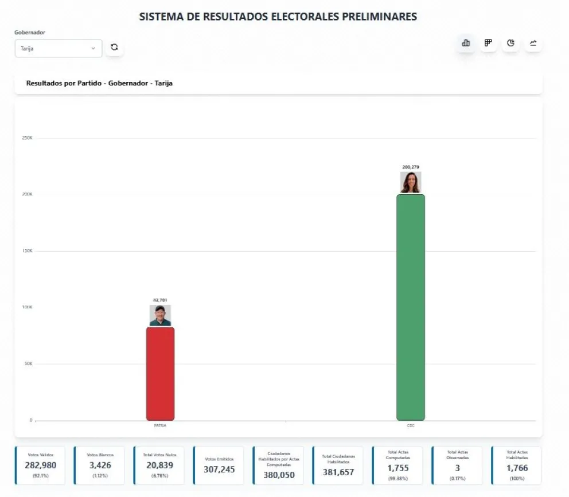
Task: Click the Total Actas Computadas card
Action: click(397, 465)
